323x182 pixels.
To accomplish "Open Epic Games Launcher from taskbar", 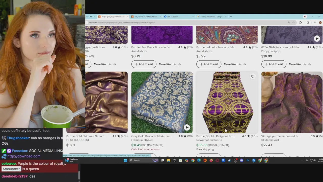I will 174,160.
